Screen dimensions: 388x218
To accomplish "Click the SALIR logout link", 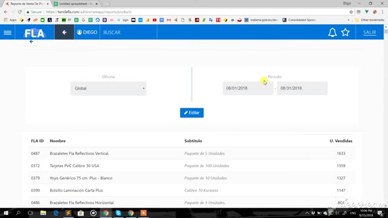I will pos(369,32).
